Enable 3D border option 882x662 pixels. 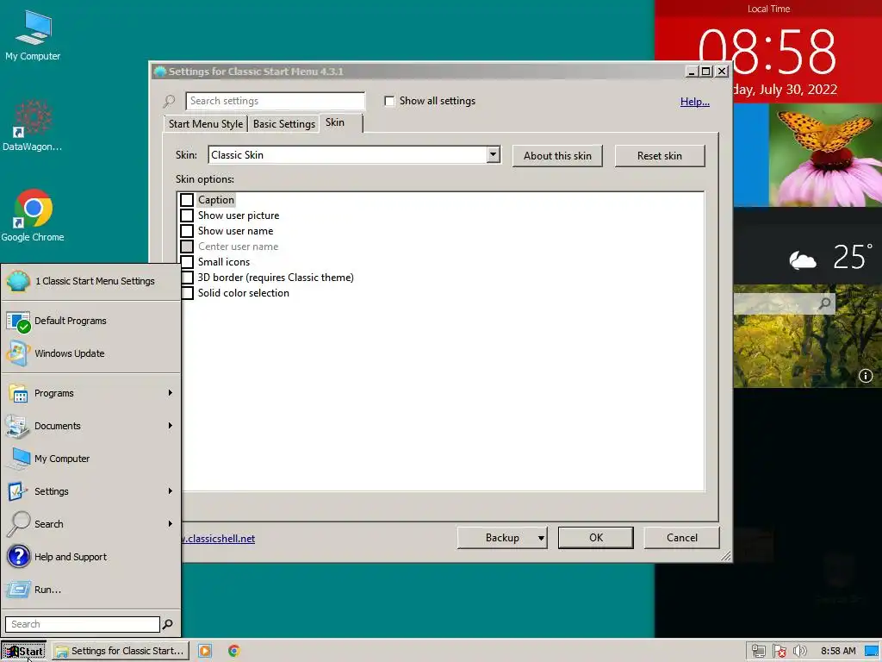[187, 278]
